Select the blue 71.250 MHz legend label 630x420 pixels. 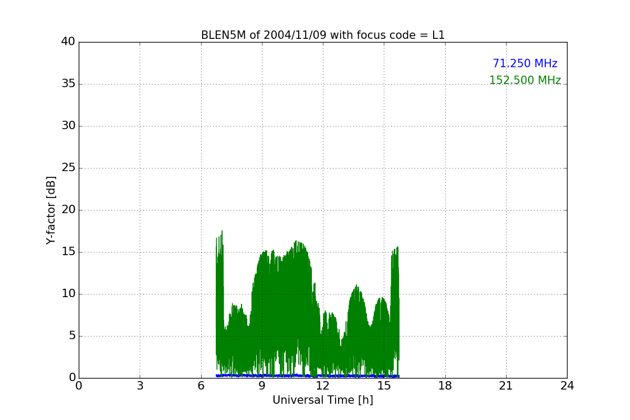click(x=525, y=64)
